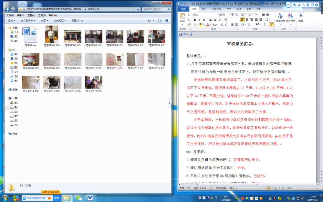
Task: Click the Explorer back navigation arrow
Action: coord(7,9)
